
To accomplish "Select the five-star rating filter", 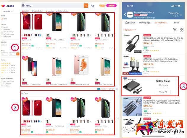I will pyautogui.click(x=6, y=63).
